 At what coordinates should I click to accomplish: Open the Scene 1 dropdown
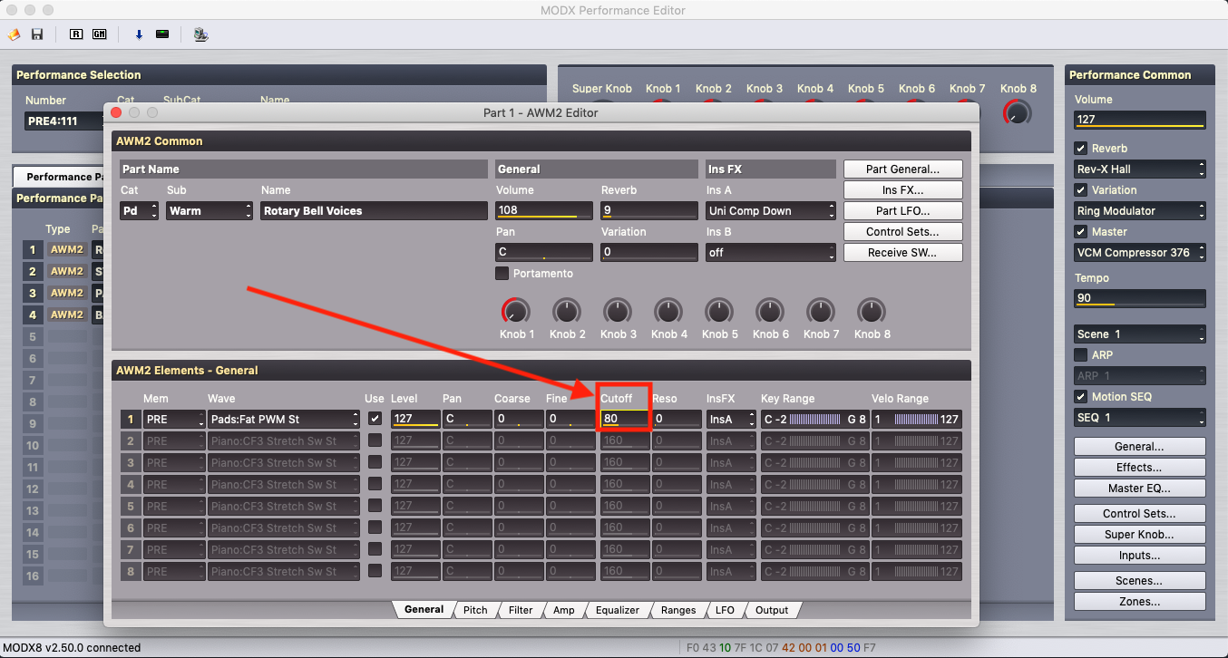1140,334
